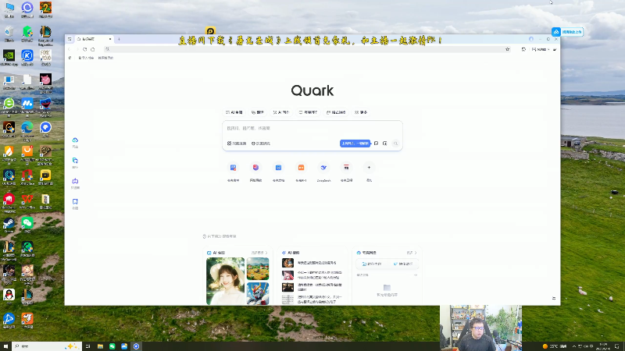Click the account avatar icon in title bar
Image resolution: width=625 pixels, height=351 pixels.
[x=531, y=39]
